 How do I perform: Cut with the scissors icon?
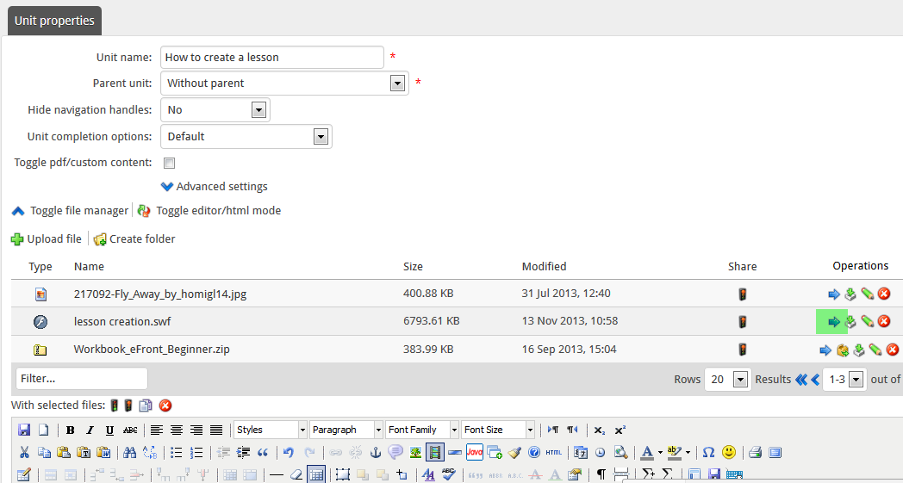click(24, 453)
